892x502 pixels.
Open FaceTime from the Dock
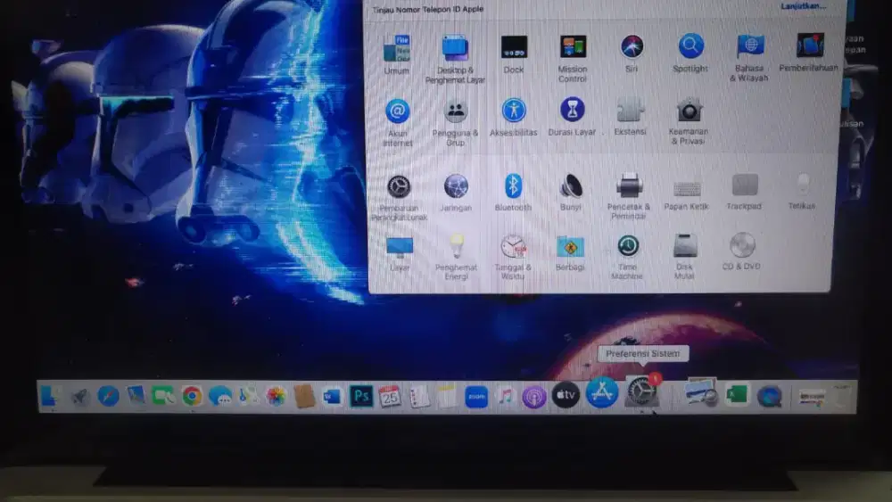pos(163,396)
